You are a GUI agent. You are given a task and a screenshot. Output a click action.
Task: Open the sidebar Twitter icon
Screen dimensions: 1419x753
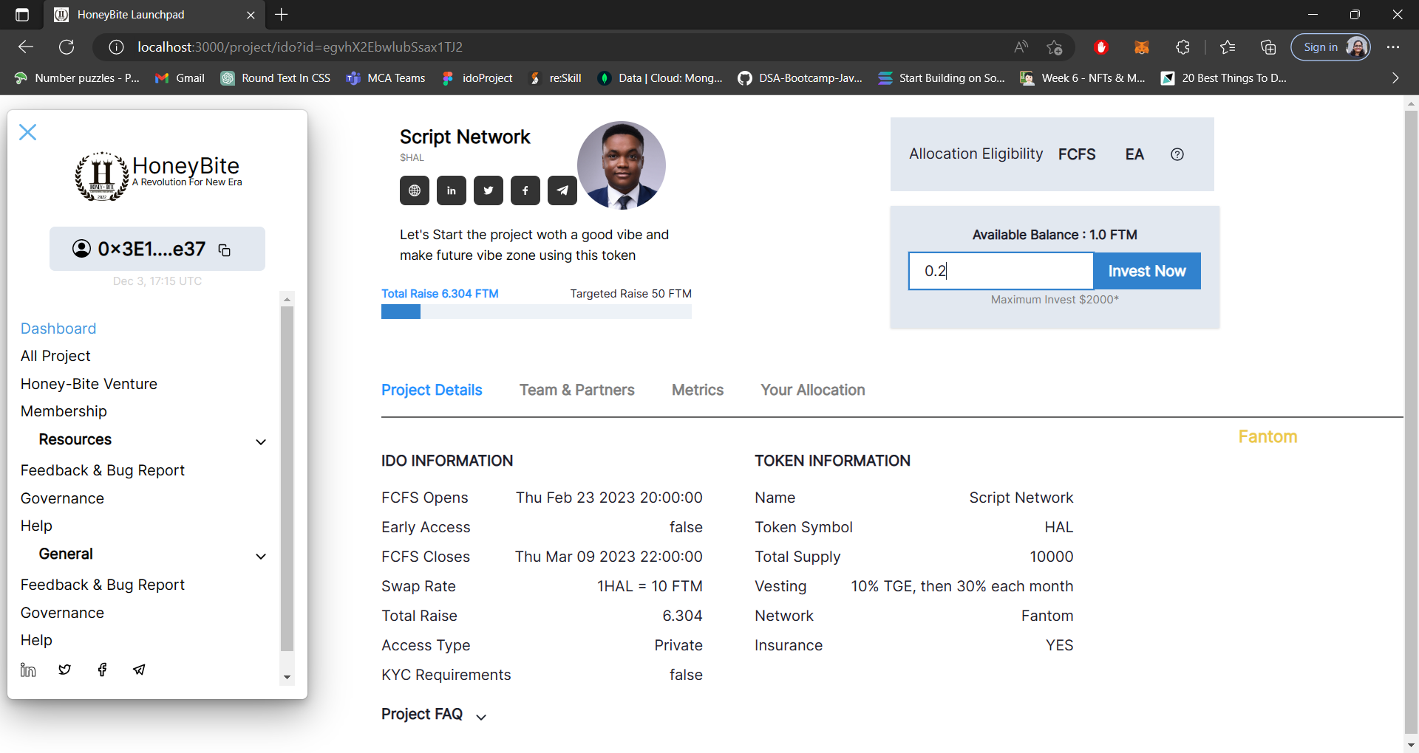coord(65,670)
